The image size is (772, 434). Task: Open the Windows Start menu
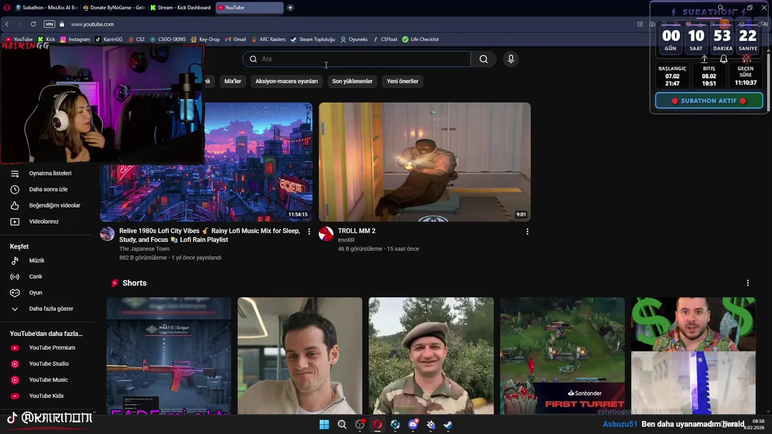click(324, 424)
